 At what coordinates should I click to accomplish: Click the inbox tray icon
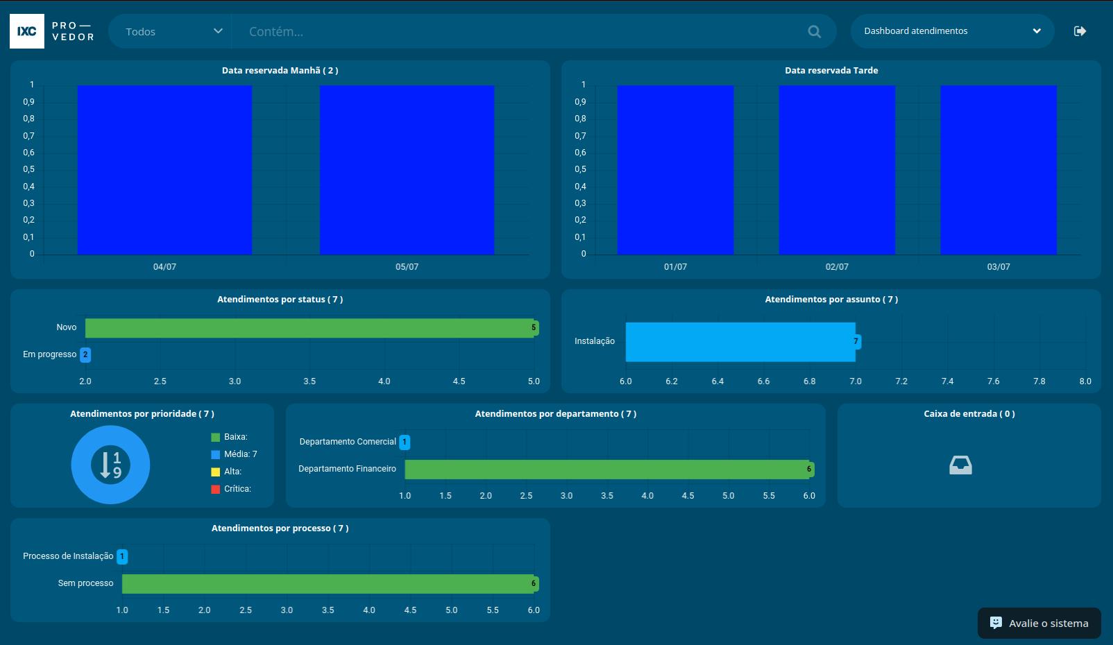click(x=961, y=465)
